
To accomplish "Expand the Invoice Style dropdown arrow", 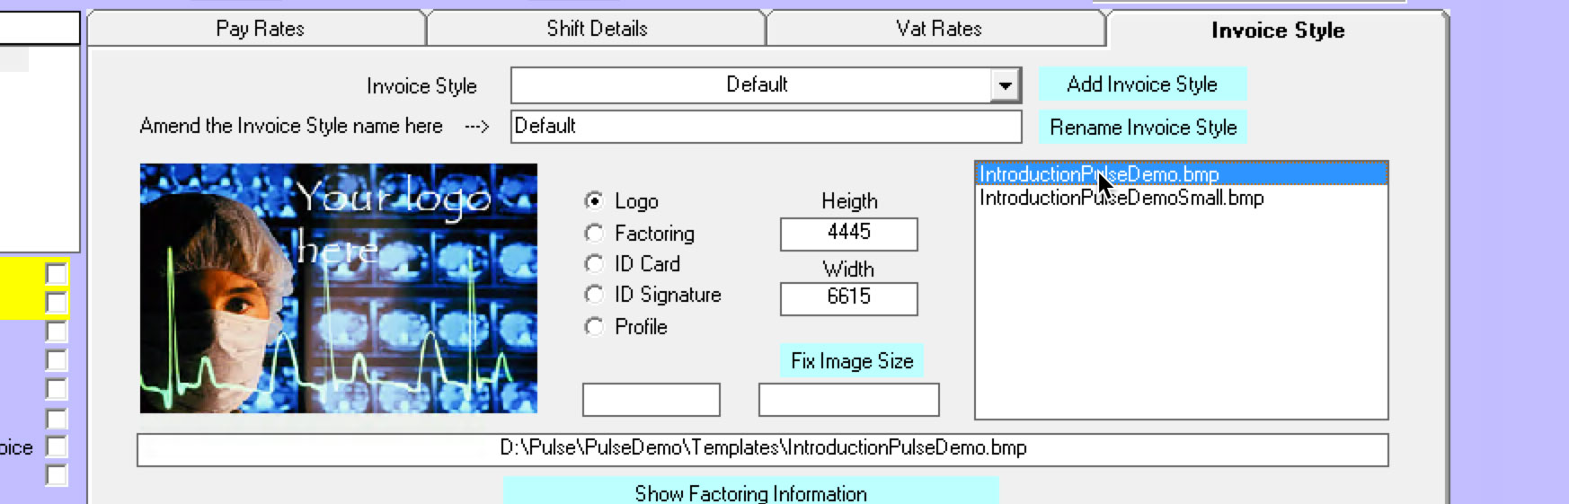I will pyautogui.click(x=1005, y=85).
